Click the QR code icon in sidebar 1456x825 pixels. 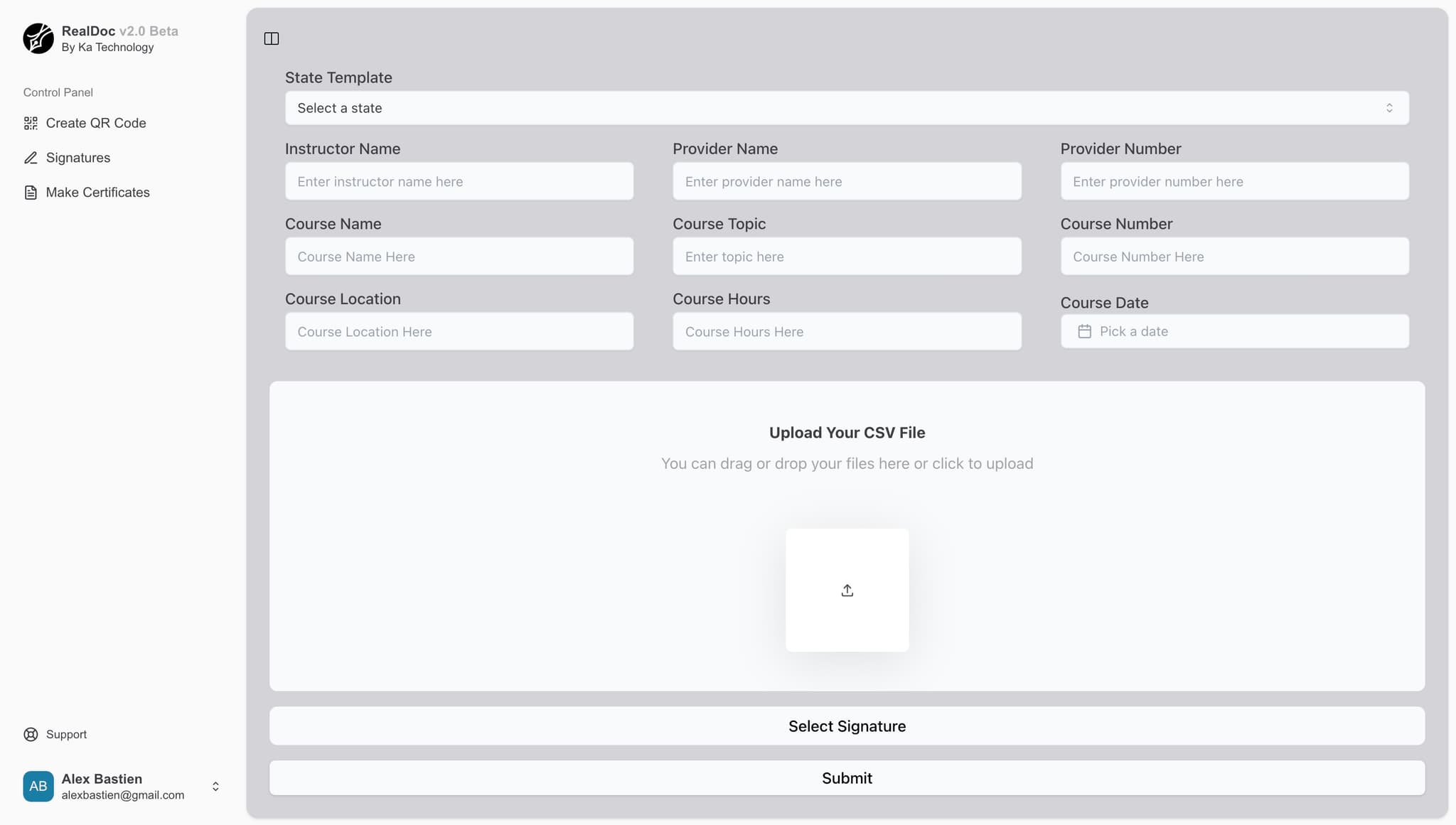[31, 123]
